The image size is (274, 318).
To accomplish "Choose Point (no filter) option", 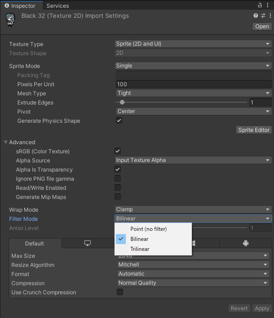I will click(x=148, y=229).
